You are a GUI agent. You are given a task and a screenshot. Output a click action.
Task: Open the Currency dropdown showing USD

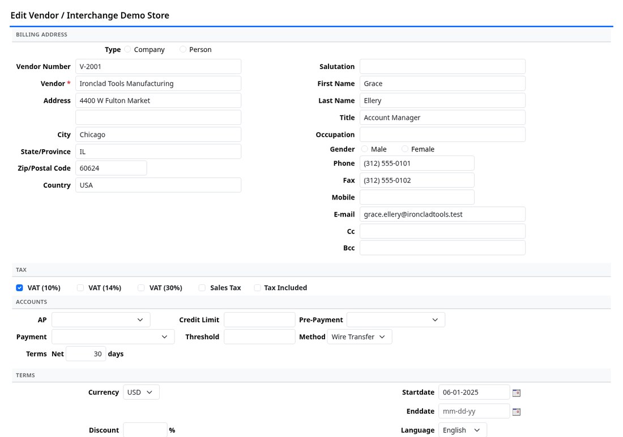click(141, 392)
